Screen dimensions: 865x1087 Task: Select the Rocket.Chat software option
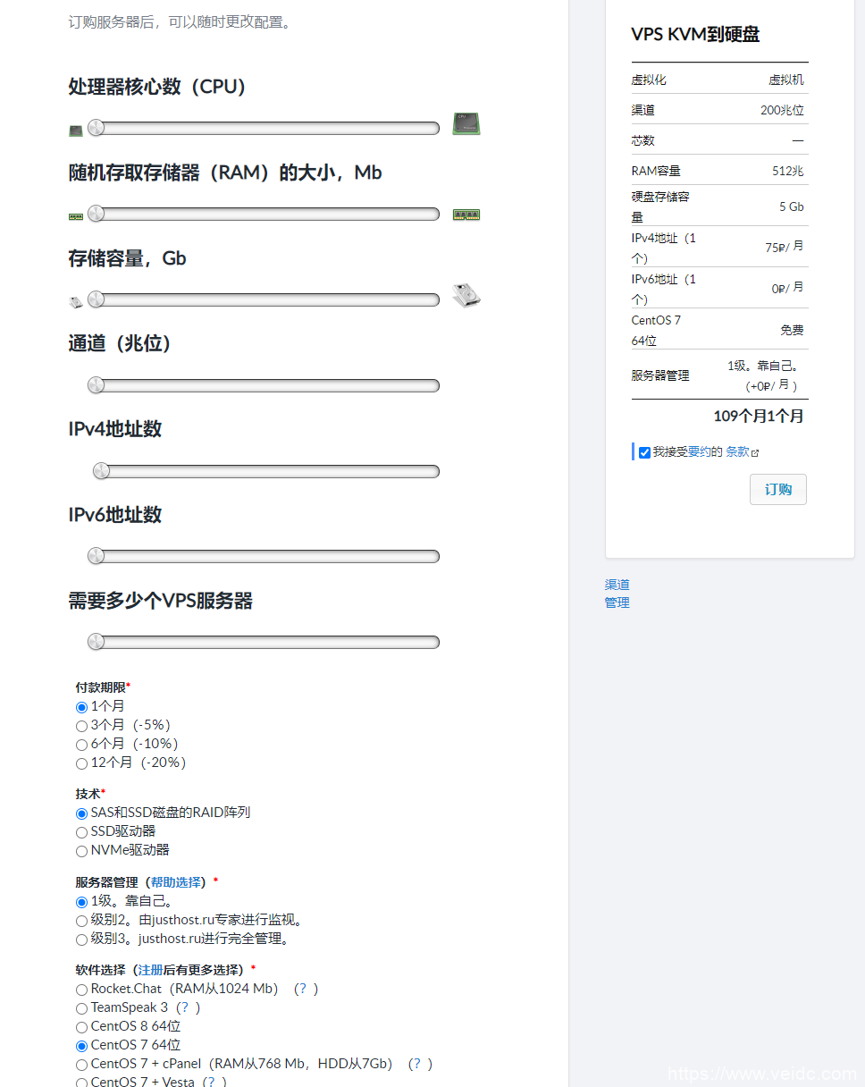click(x=82, y=990)
